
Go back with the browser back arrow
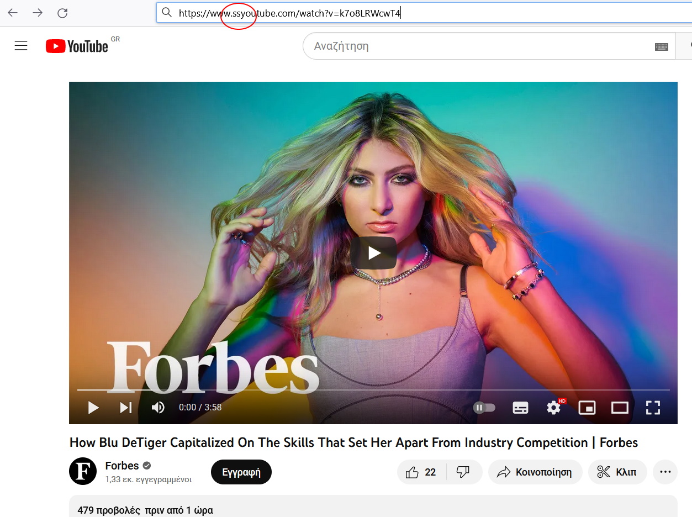coord(13,13)
